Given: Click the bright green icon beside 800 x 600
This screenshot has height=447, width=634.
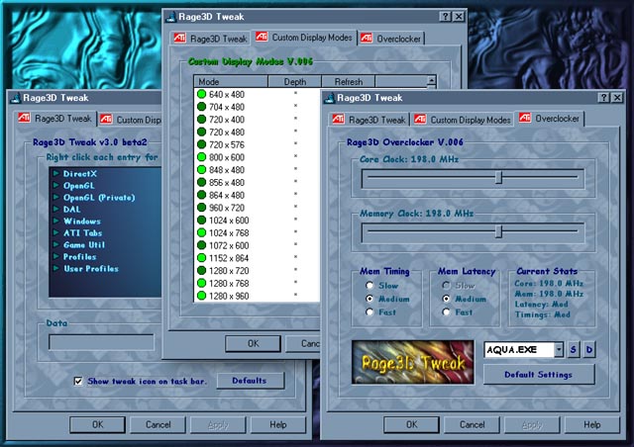Looking at the screenshot, I should tap(201, 157).
